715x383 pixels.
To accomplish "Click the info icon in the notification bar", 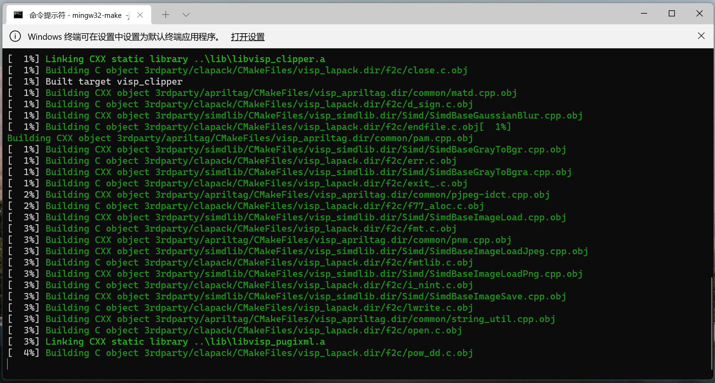I will pyautogui.click(x=15, y=36).
